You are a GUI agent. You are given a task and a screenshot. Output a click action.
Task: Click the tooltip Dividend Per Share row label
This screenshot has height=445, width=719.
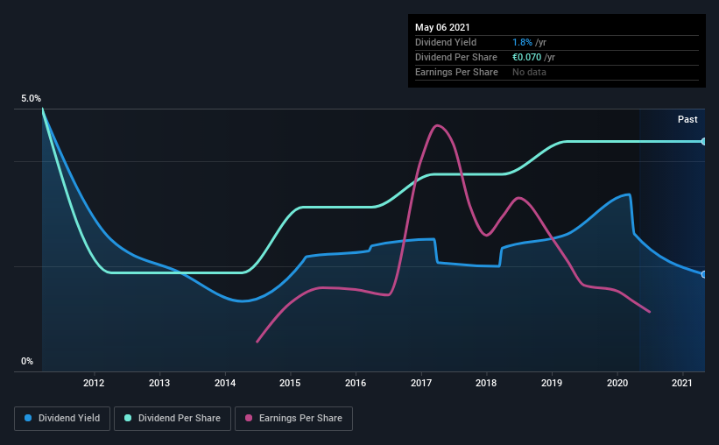[455, 57]
